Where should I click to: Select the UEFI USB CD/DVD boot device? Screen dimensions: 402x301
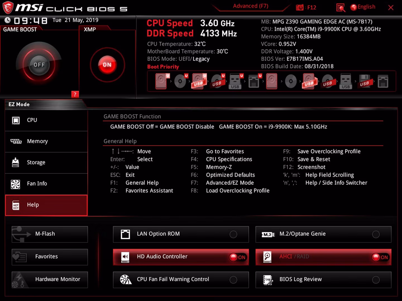click(218, 81)
